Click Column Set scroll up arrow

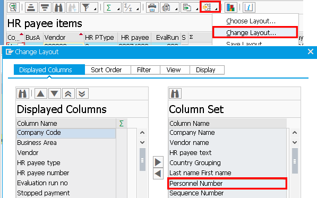pos(295,133)
